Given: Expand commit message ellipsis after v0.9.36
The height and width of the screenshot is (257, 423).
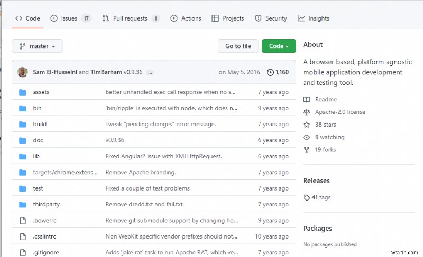Looking at the screenshot, I should [x=150, y=72].
